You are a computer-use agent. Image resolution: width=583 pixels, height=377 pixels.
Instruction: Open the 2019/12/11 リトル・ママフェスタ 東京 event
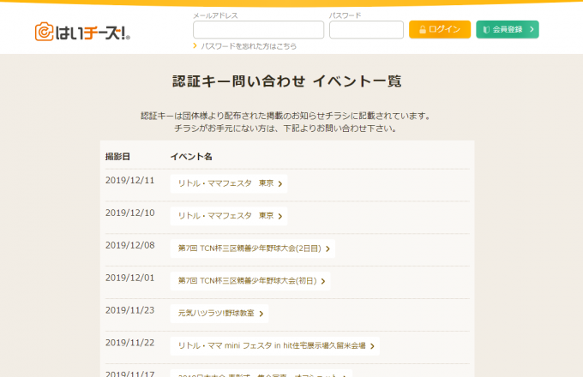pos(227,183)
